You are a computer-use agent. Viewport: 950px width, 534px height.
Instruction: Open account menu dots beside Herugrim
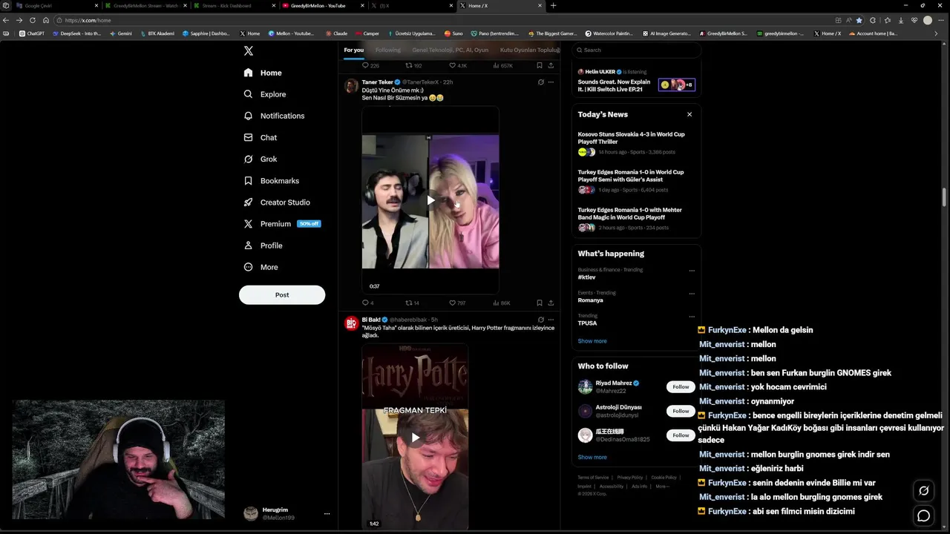click(327, 513)
